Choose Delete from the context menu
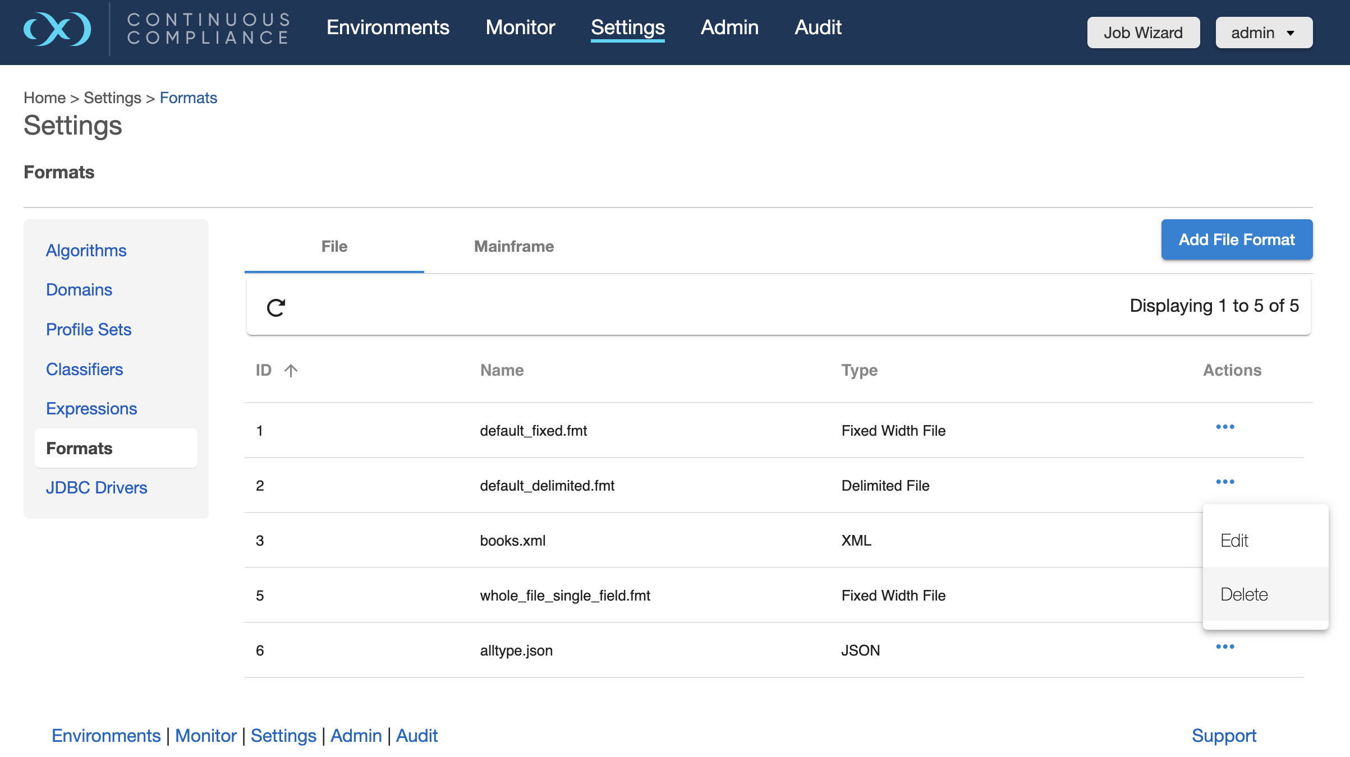The image size is (1350, 757). 1244,594
